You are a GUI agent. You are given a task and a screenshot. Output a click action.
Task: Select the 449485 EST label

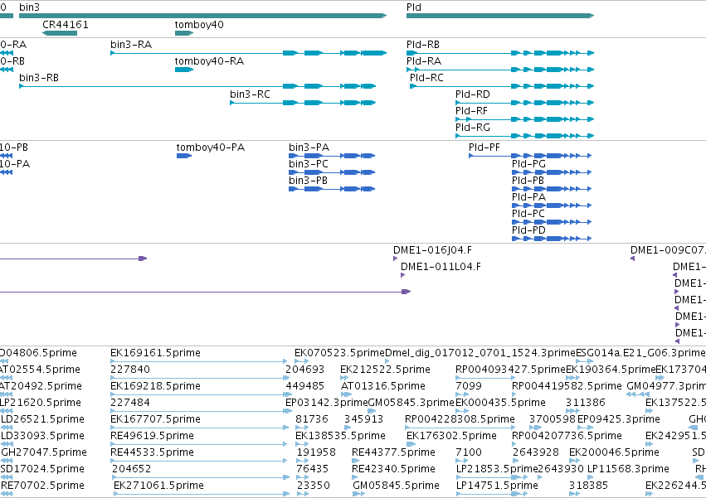click(x=304, y=386)
